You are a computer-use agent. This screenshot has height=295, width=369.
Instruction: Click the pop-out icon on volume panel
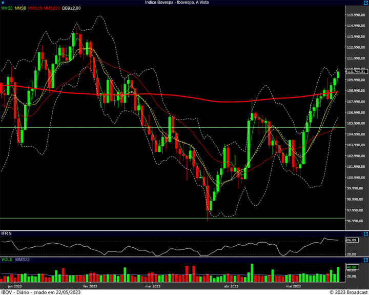coord(366,260)
